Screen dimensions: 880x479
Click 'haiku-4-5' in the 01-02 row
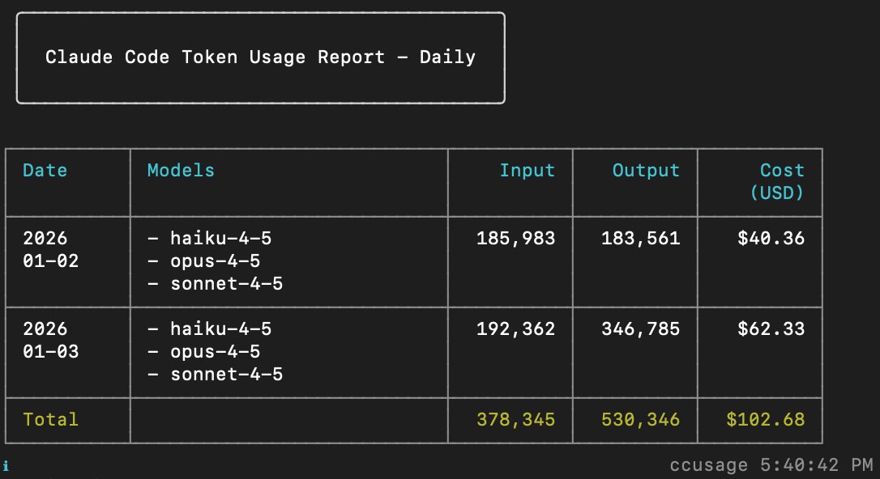point(220,238)
